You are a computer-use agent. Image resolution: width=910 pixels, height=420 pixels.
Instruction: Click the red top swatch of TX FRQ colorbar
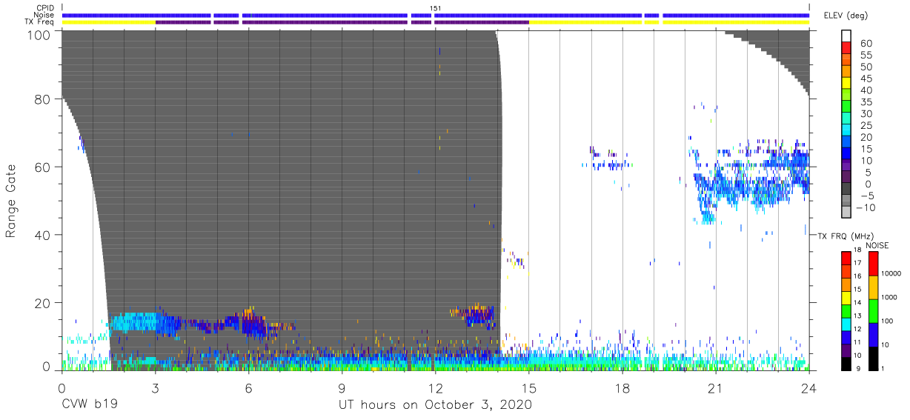click(x=847, y=257)
